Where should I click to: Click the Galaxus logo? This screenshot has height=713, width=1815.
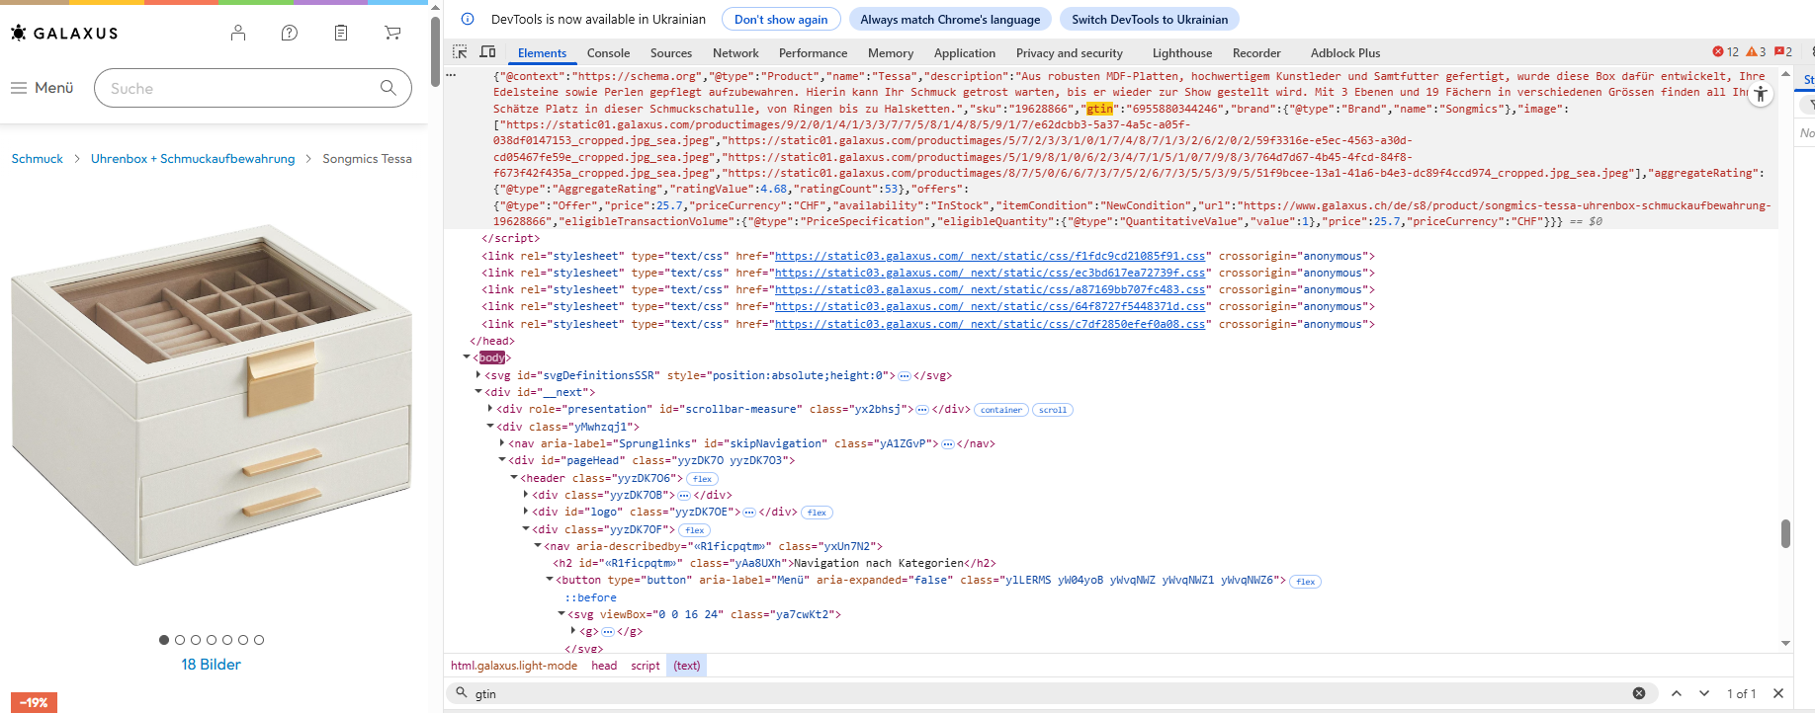tap(63, 33)
